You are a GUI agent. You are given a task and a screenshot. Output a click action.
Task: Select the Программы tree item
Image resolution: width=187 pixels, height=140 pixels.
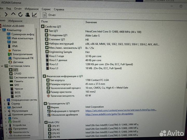(x=18, y=129)
